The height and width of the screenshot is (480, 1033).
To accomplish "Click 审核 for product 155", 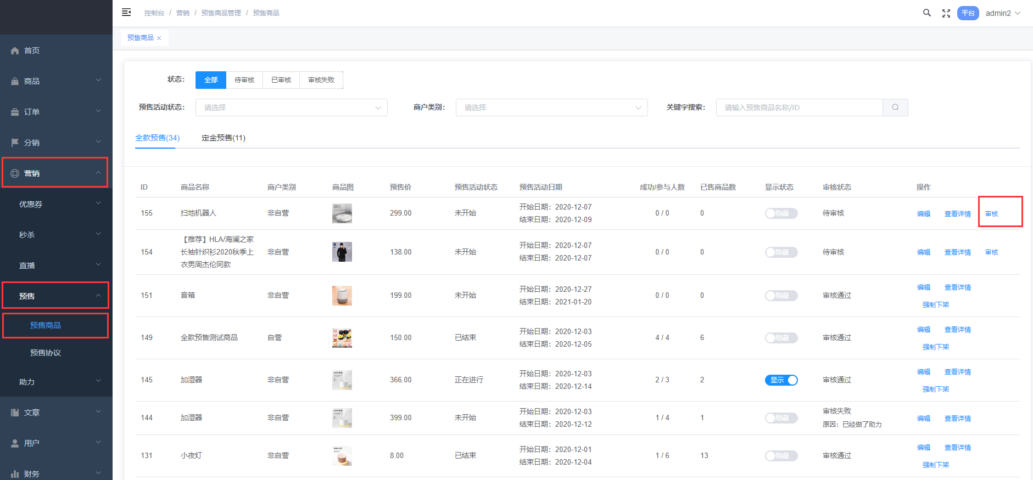I will click(991, 214).
